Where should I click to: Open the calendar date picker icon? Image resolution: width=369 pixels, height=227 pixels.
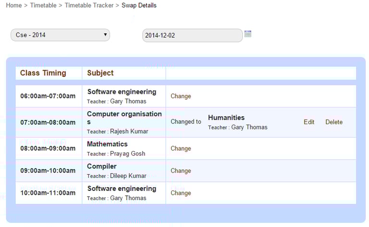click(x=248, y=34)
